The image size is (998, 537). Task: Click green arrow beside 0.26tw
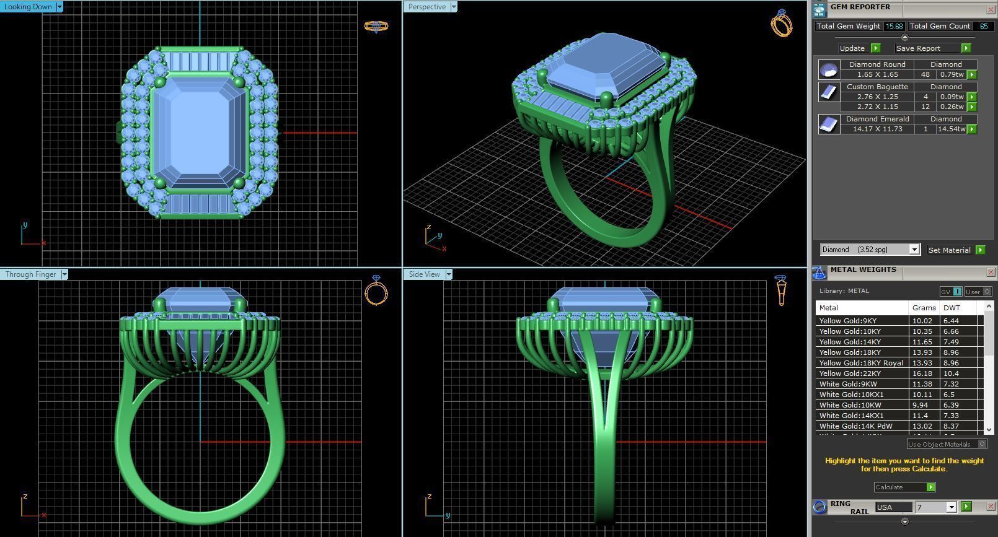(972, 107)
